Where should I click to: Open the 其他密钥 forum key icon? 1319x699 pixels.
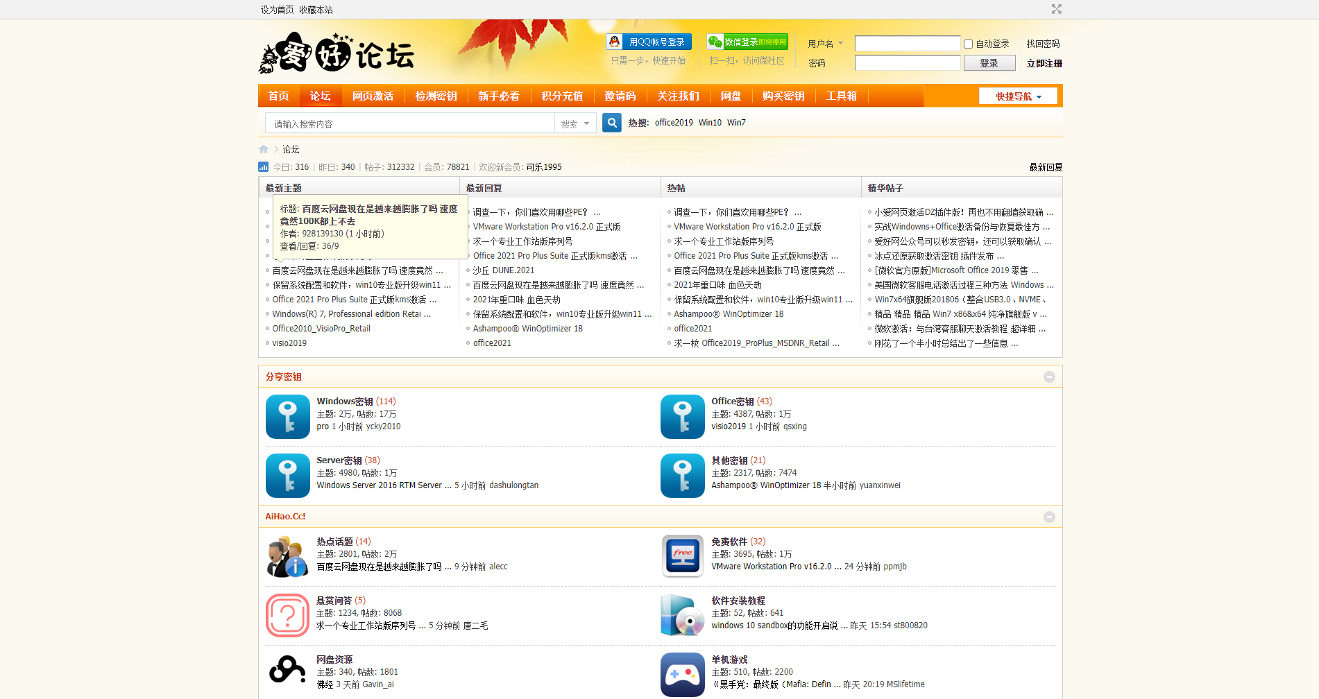(x=683, y=476)
